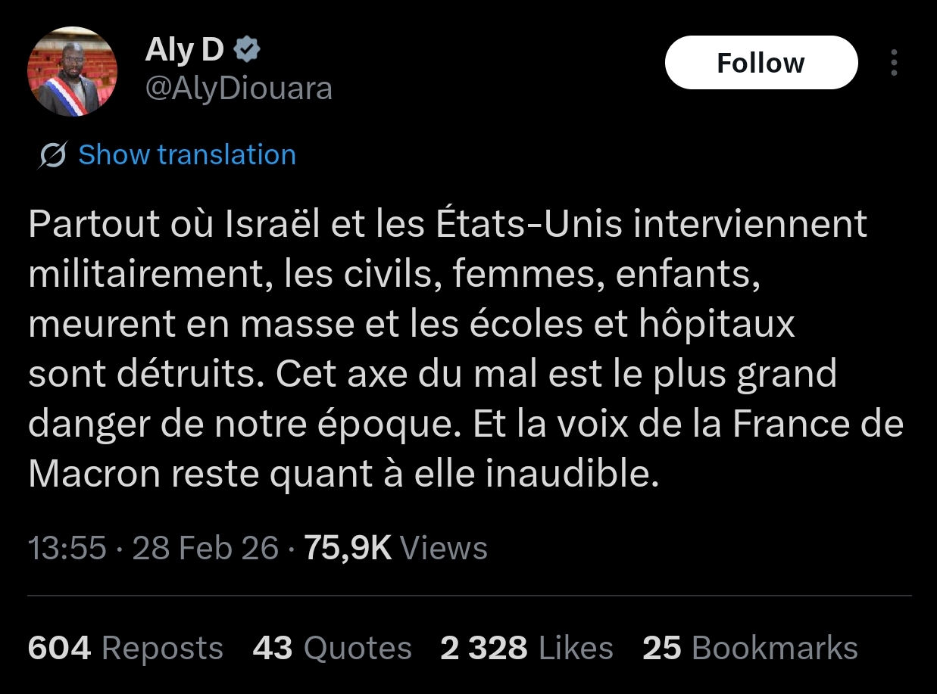The height and width of the screenshot is (694, 937).
Task: Click the translation icon beside Show translation
Action: 53,155
